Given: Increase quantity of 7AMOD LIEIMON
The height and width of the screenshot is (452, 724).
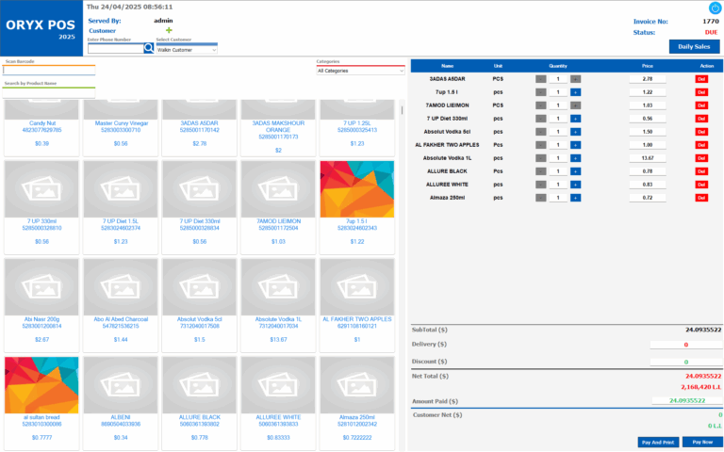Looking at the screenshot, I should click(x=575, y=105).
